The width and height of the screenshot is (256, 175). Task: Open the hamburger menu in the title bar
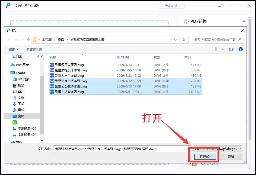pos(220,5)
